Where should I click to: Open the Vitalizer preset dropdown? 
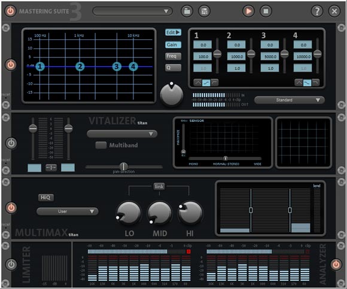point(122,134)
